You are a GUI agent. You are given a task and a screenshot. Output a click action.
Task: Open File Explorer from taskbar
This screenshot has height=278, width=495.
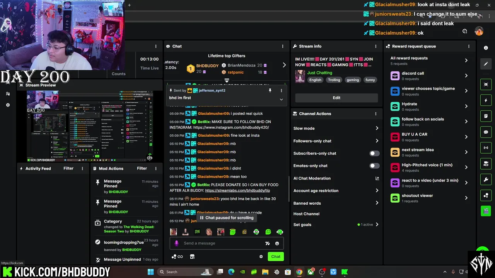[265, 272]
